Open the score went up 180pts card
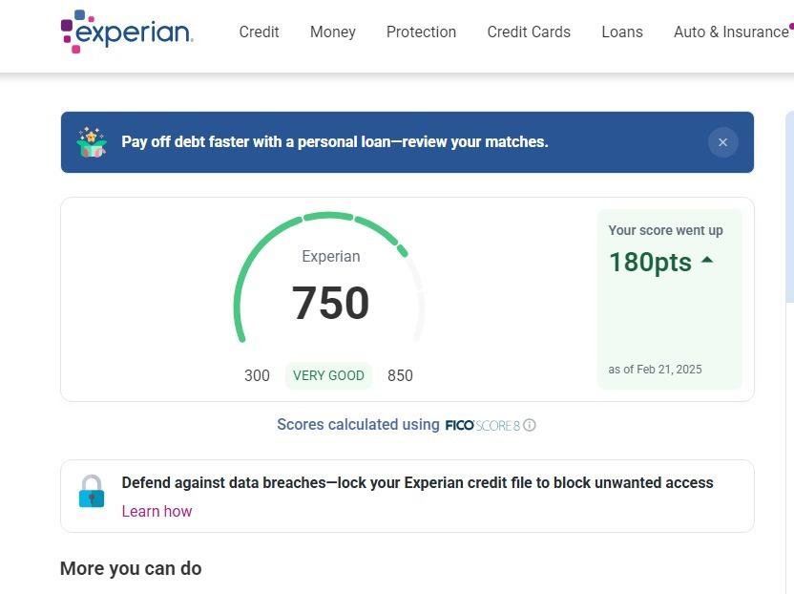Image resolution: width=794 pixels, height=594 pixels. [669, 299]
